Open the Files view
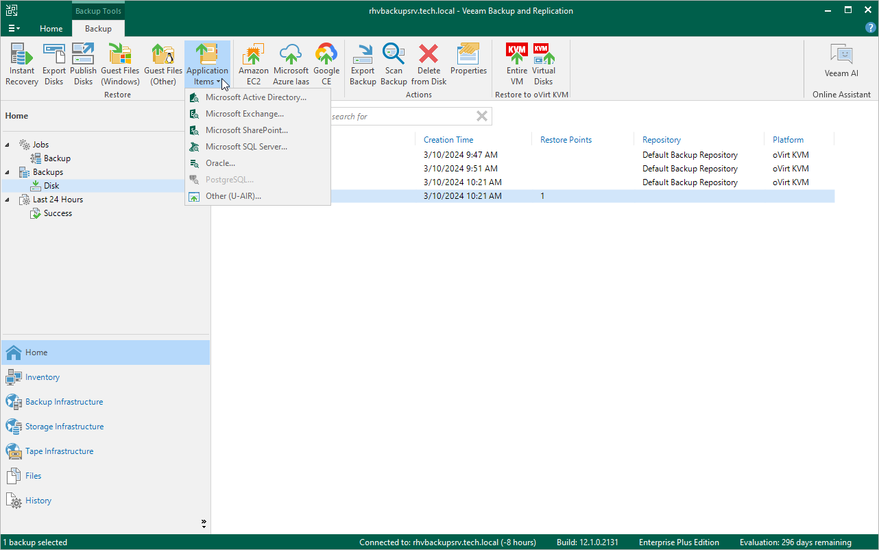Screen dimensions: 879x550 click(106, 476)
